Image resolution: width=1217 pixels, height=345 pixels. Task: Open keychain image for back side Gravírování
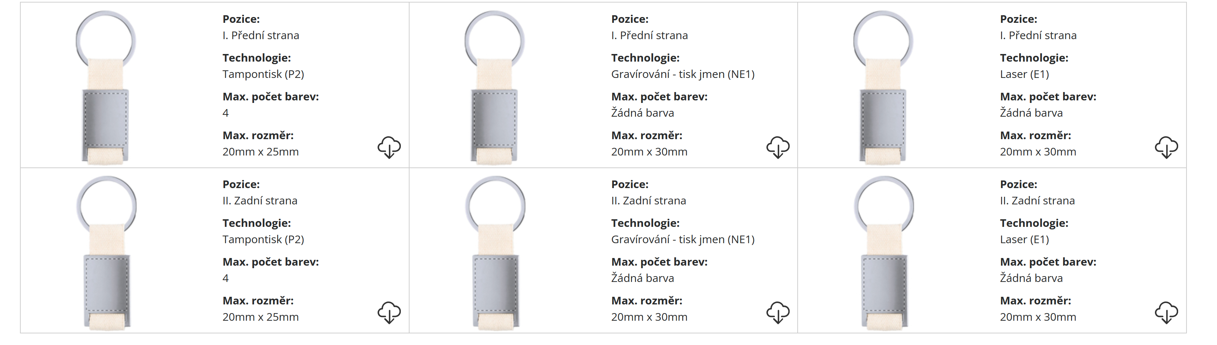pyautogui.click(x=495, y=252)
